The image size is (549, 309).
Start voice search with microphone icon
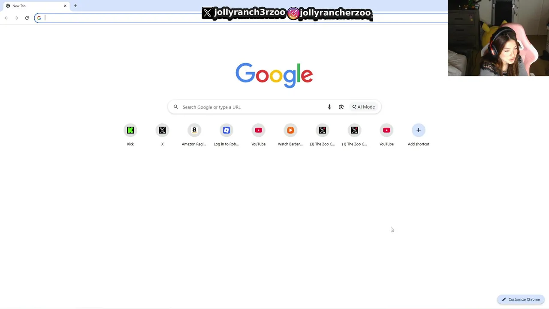tap(329, 107)
